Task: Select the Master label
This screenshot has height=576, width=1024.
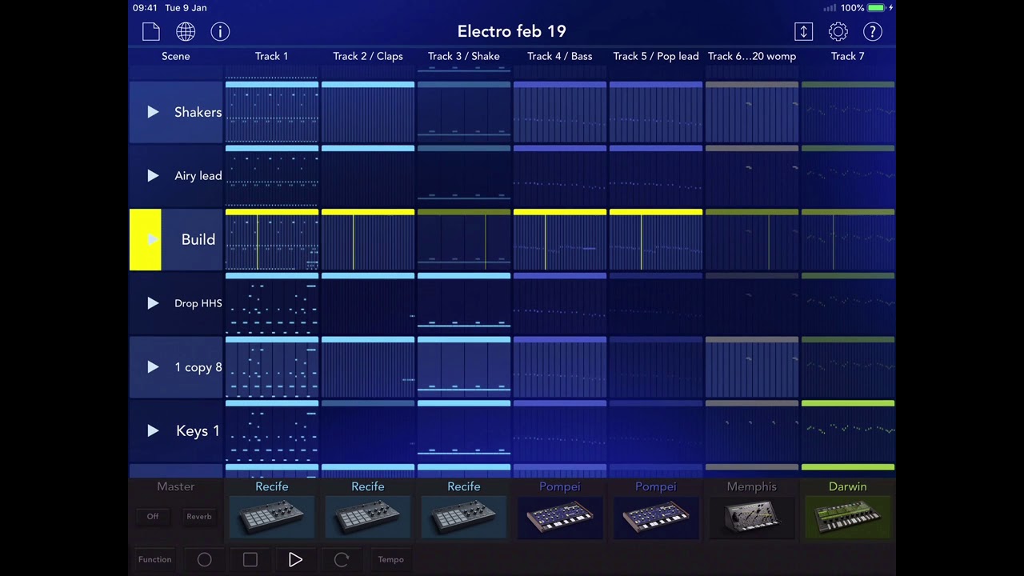Action: (x=176, y=486)
